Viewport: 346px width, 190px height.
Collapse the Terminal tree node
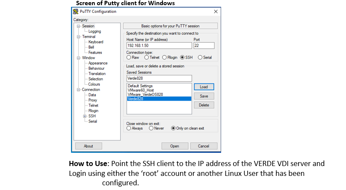pyautogui.click(x=78, y=37)
